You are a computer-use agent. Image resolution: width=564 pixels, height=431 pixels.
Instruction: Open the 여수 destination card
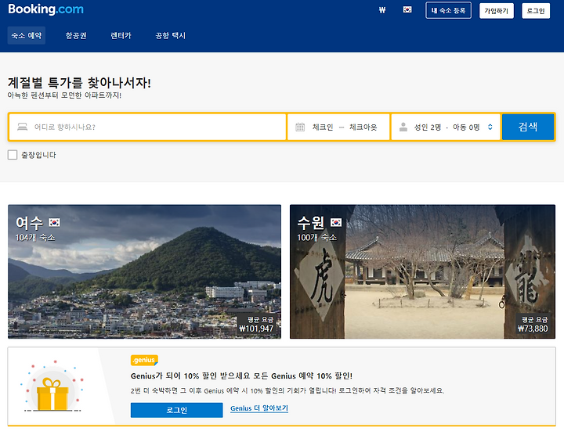coord(145,271)
